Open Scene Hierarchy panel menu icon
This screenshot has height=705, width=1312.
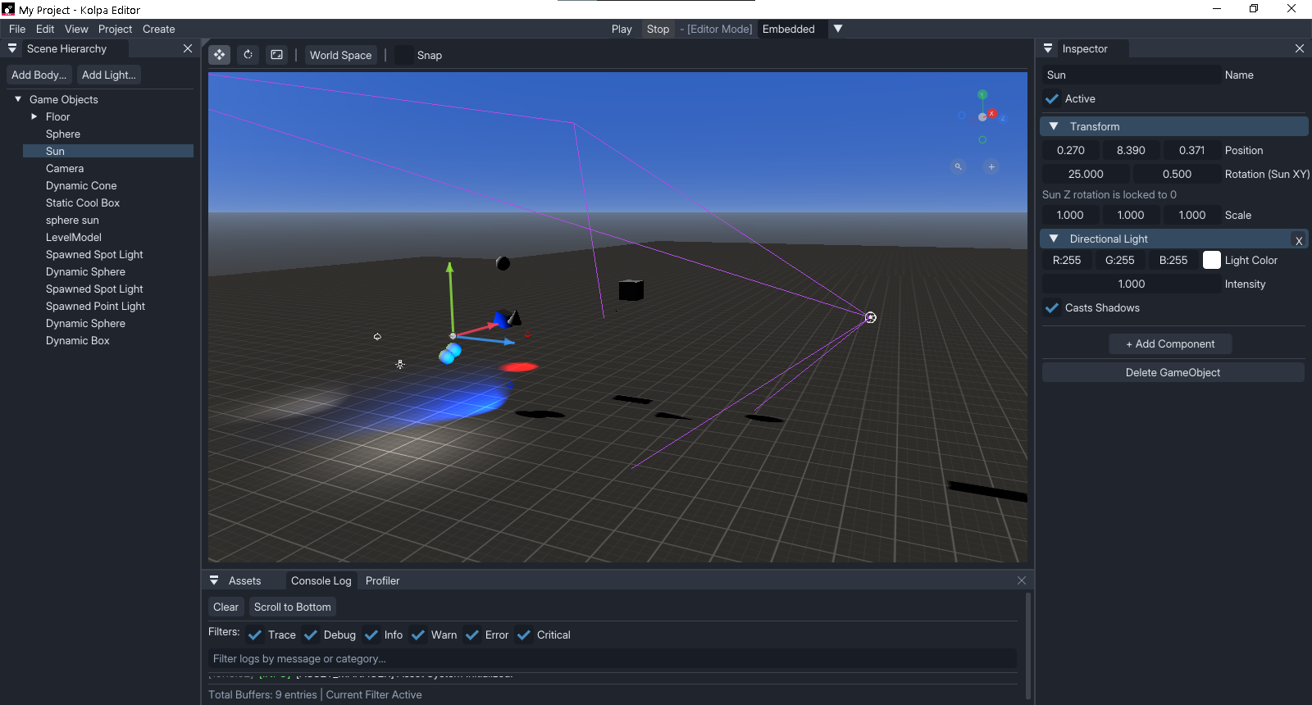(x=12, y=48)
